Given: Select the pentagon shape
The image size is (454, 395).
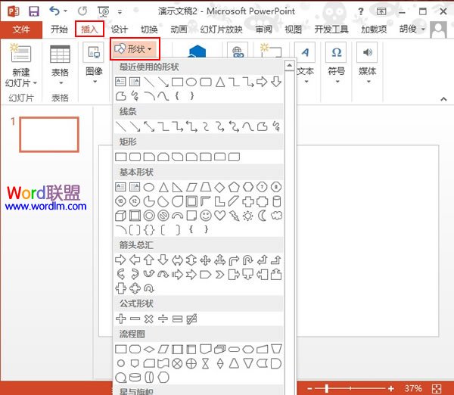Looking at the screenshot, I should [x=234, y=188].
